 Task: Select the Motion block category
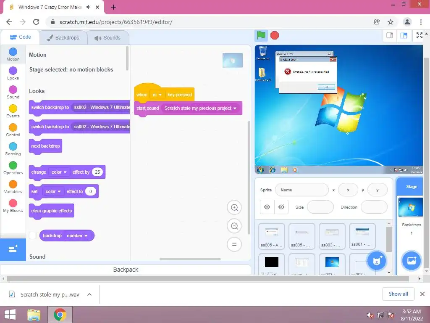pos(13,54)
